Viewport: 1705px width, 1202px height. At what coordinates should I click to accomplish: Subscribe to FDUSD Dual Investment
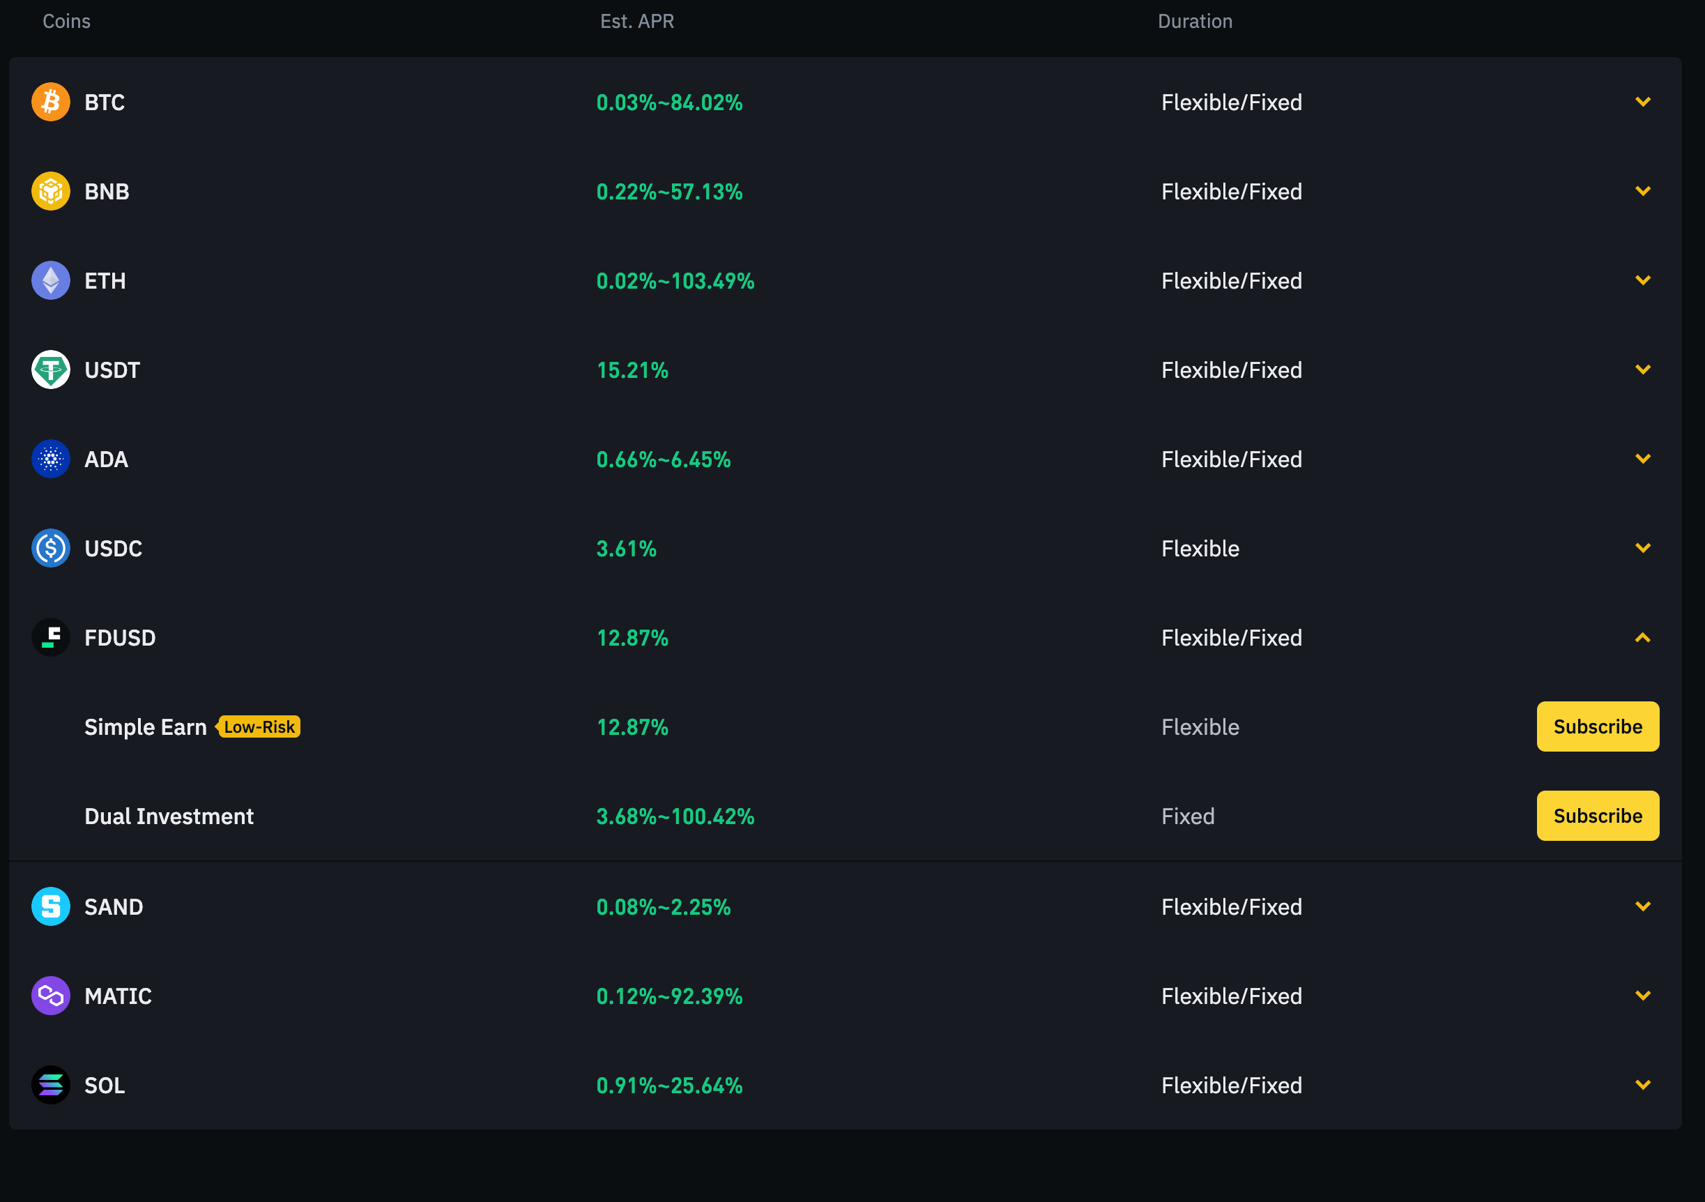point(1598,815)
